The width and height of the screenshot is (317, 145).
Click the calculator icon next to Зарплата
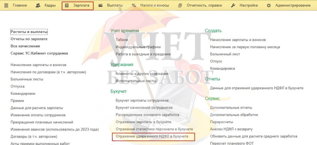(x=67, y=6)
